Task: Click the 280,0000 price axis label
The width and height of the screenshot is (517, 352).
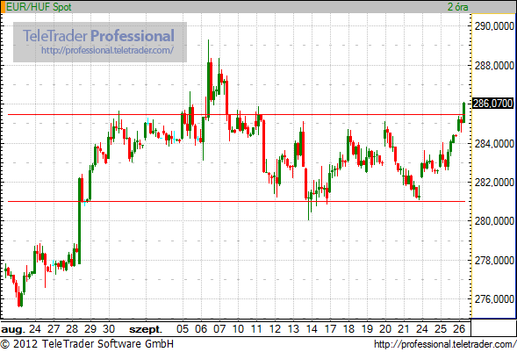Action: point(494,221)
